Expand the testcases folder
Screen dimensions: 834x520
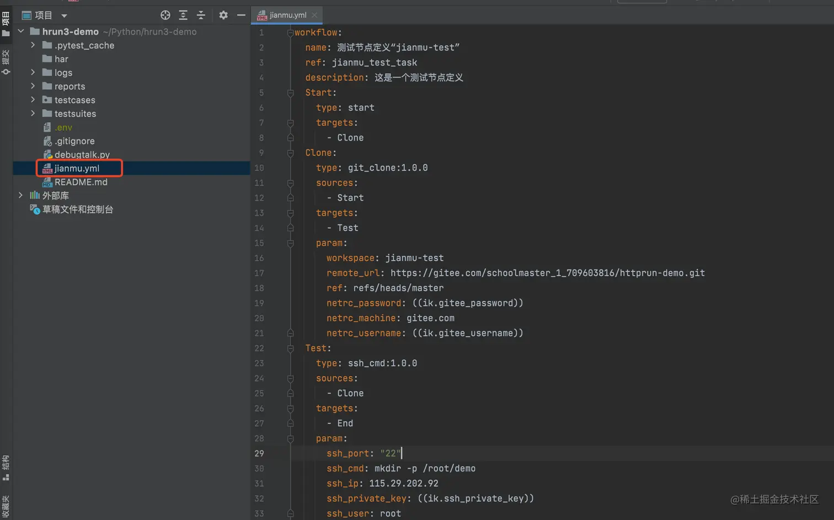pos(33,100)
